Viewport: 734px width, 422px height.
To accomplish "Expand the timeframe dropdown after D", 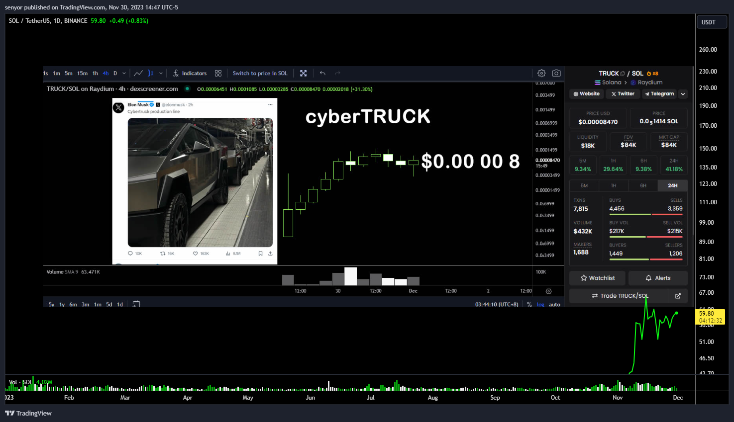I will 124,73.
